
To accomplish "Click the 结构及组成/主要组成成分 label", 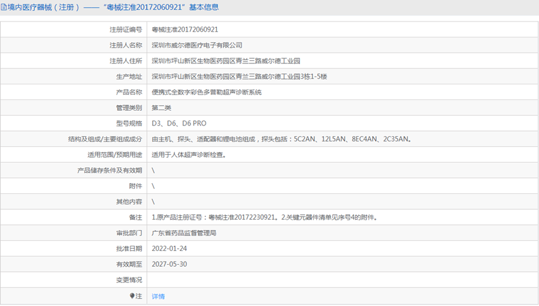I will (105, 139).
